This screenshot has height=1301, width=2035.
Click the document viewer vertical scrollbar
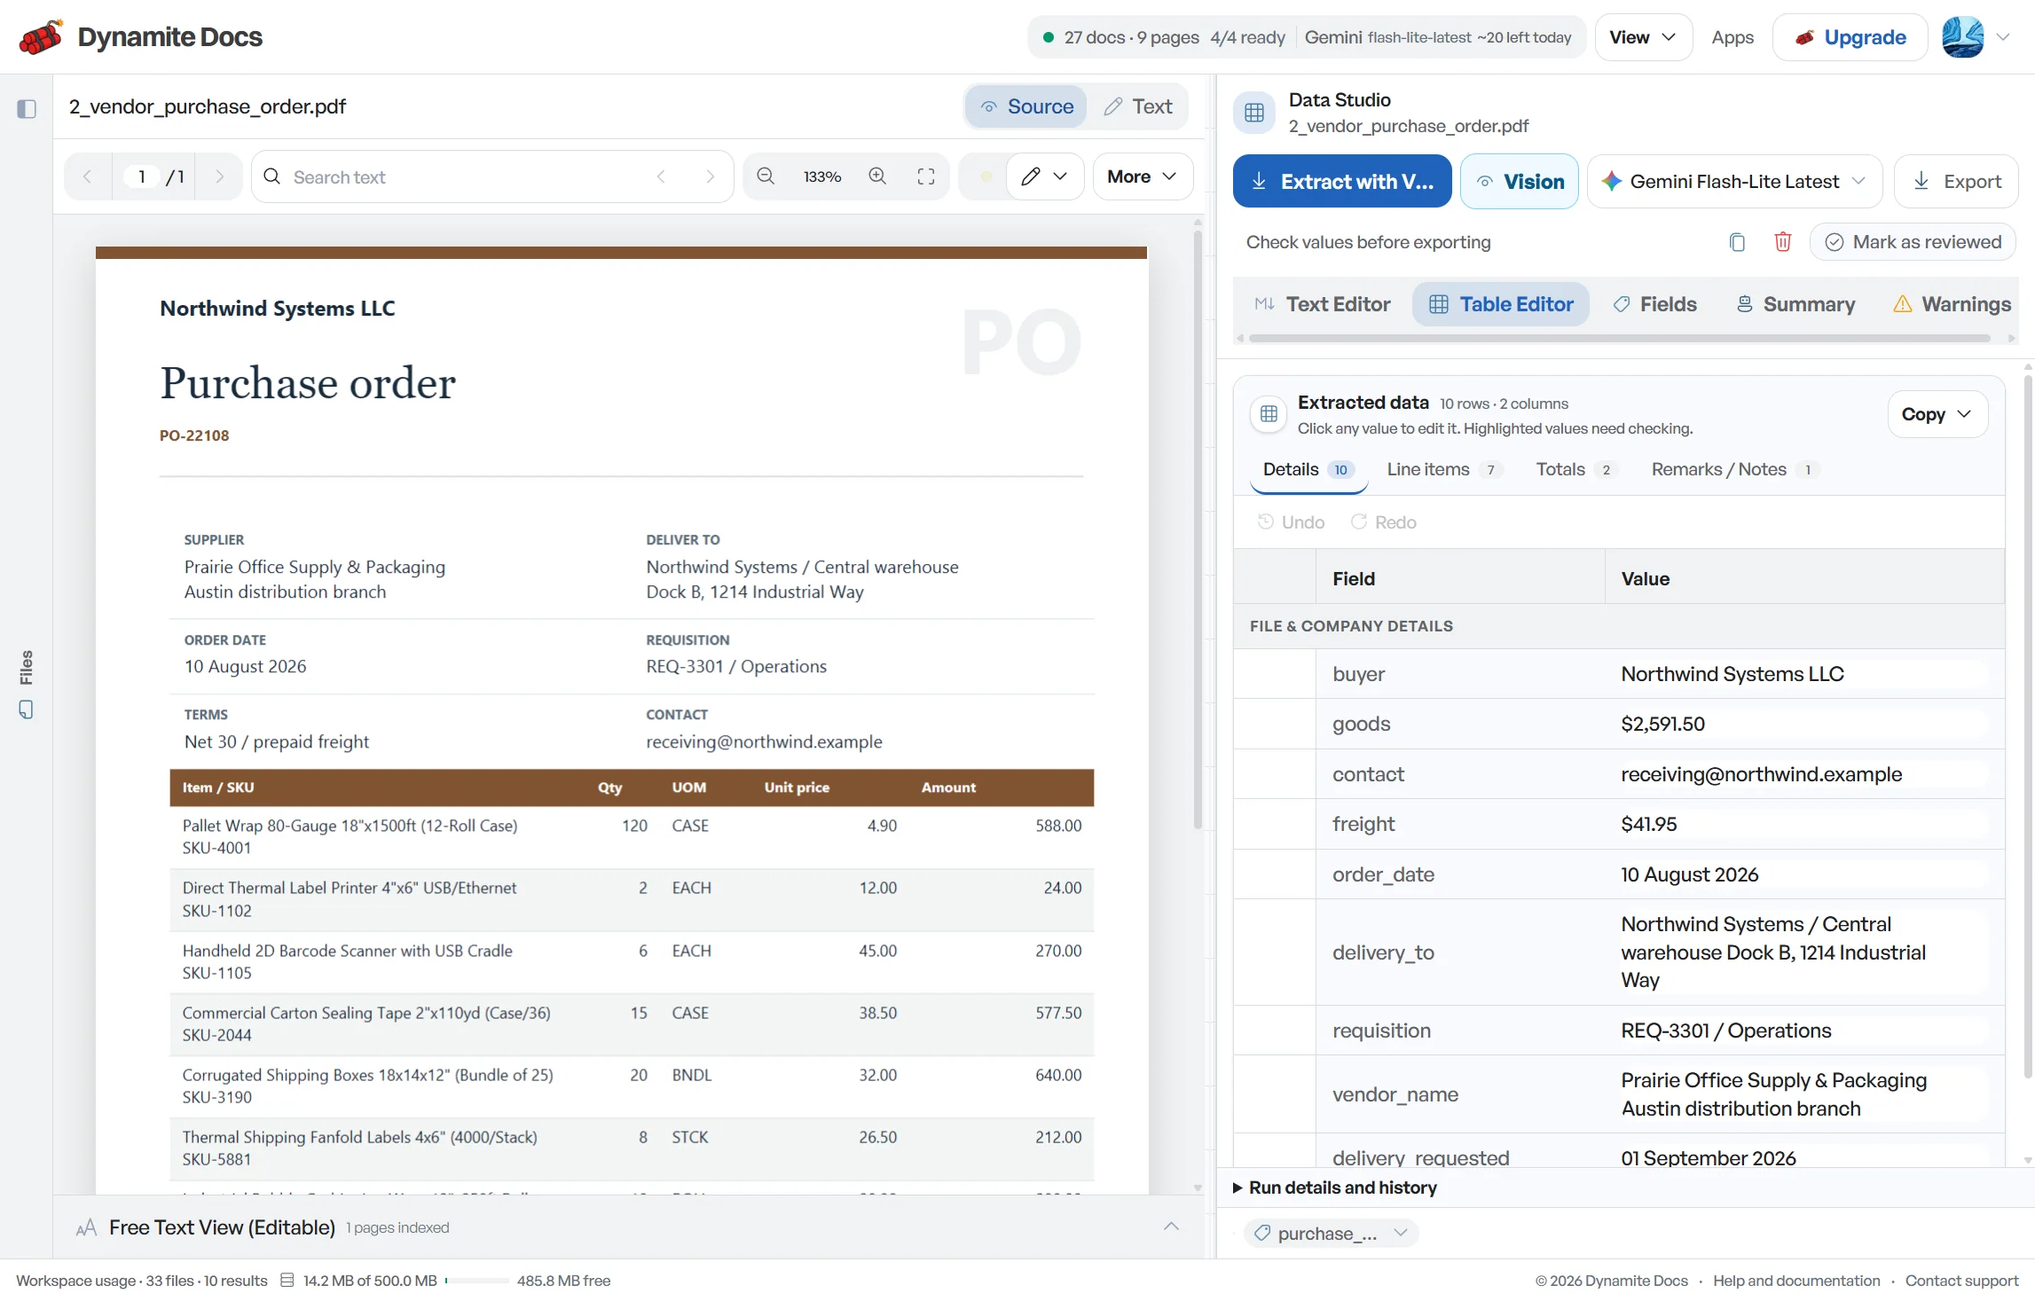[1198, 532]
